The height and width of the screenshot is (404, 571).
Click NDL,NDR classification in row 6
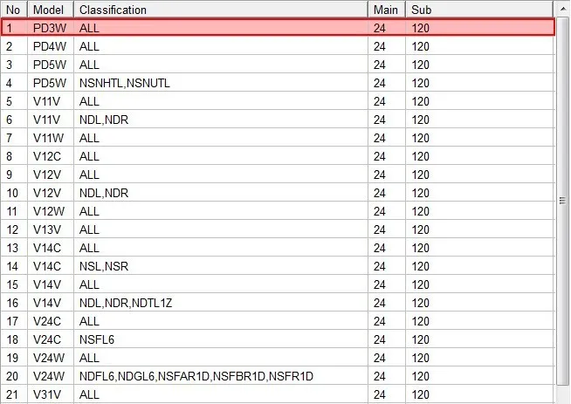(221, 120)
